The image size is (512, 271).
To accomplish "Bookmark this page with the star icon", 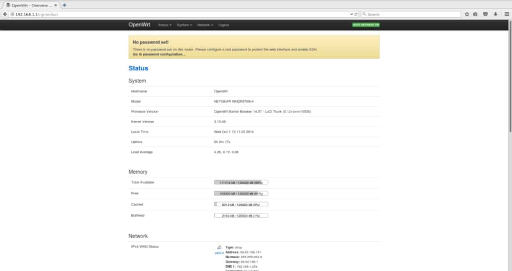I will pos(467,14).
